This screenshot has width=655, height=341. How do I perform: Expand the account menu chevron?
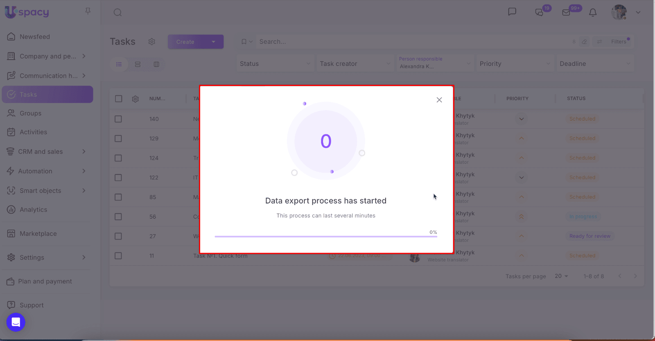(638, 12)
